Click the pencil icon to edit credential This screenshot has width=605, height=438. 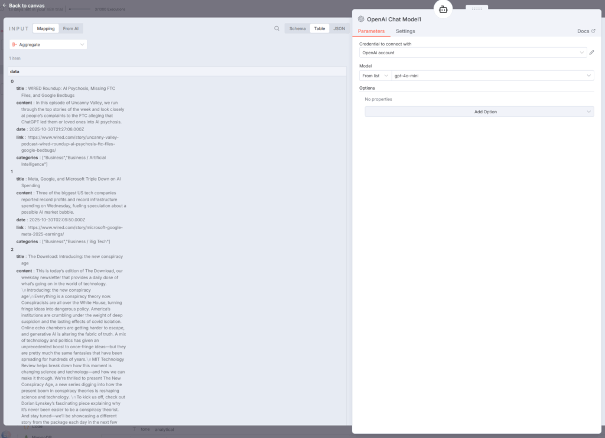[x=591, y=53]
